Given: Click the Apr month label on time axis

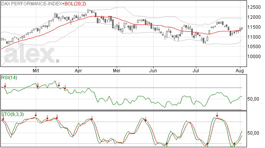Looking at the screenshot, I should [x=78, y=70].
